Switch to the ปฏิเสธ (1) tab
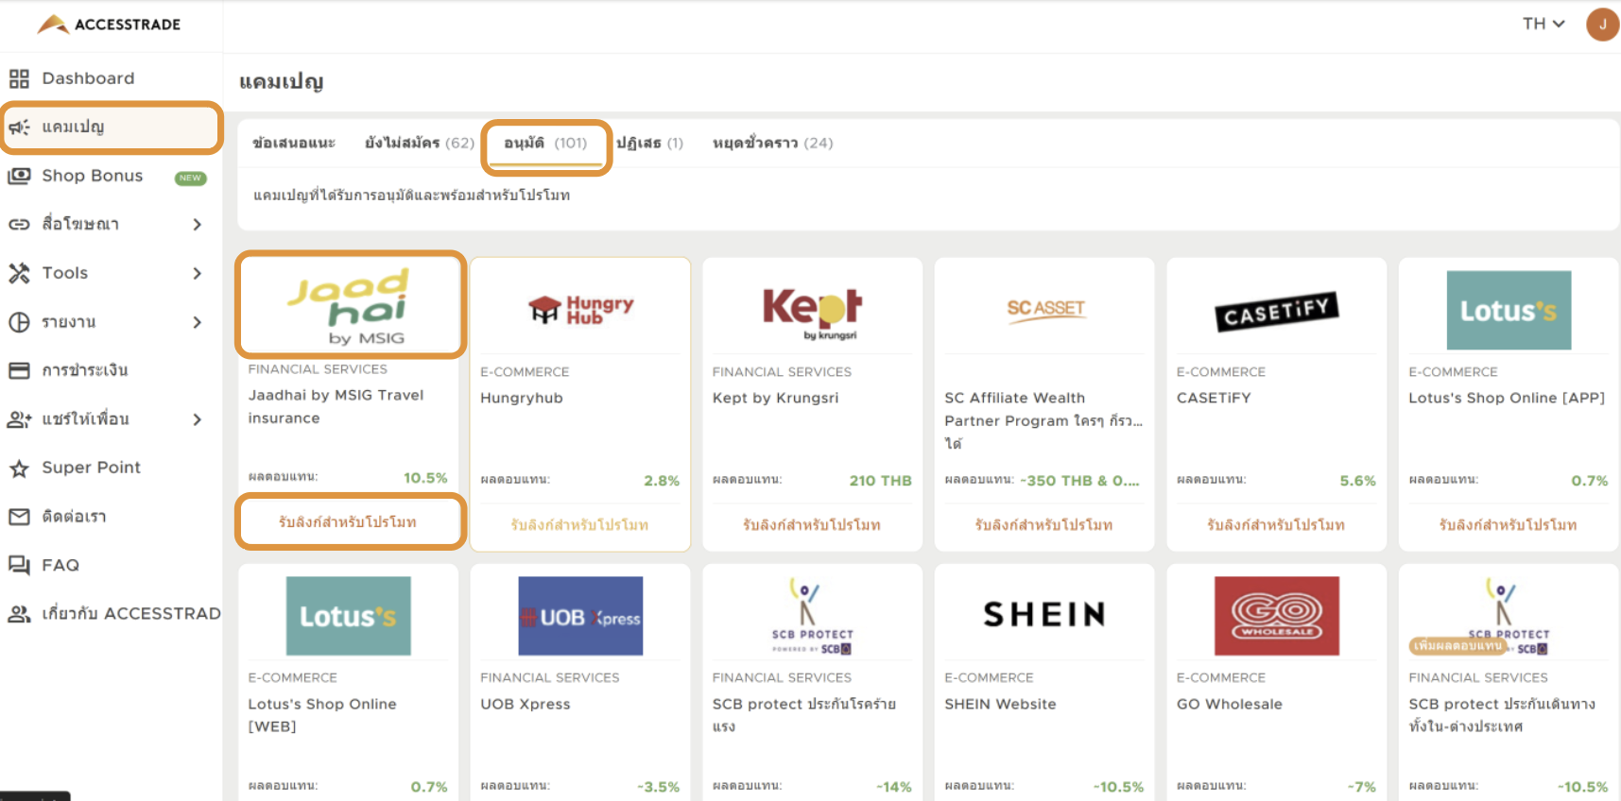 tap(649, 143)
